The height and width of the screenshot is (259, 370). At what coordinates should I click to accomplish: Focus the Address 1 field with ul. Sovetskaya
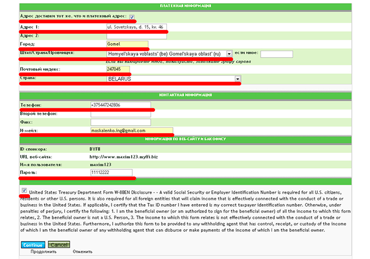[137, 27]
